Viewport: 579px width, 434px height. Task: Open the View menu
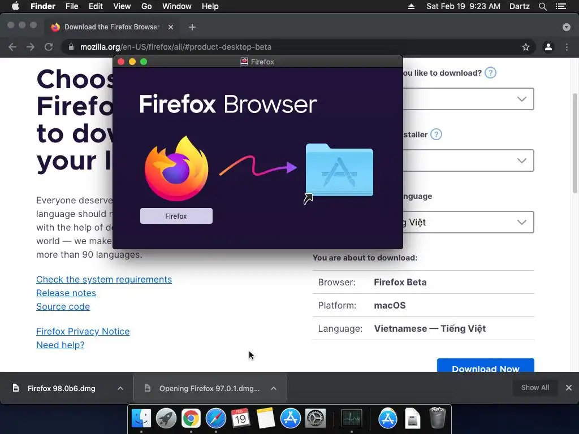122,6
